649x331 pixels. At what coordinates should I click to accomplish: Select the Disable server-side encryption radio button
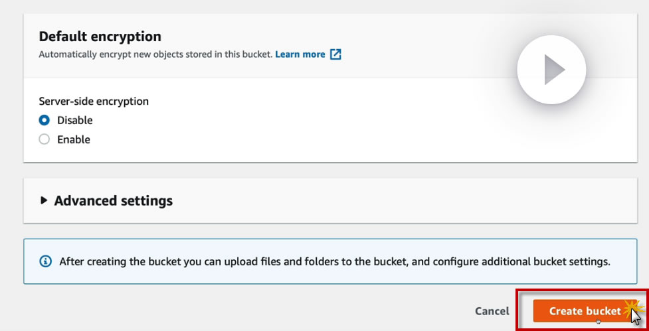(x=45, y=121)
